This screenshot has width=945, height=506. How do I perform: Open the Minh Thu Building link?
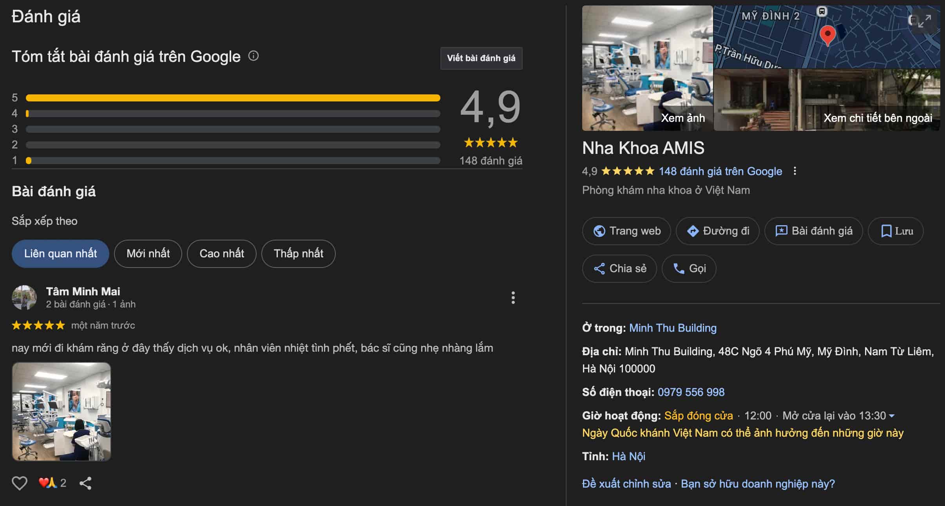tap(673, 328)
